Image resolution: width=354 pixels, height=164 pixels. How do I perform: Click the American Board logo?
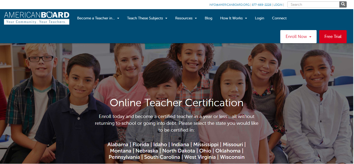(x=37, y=18)
